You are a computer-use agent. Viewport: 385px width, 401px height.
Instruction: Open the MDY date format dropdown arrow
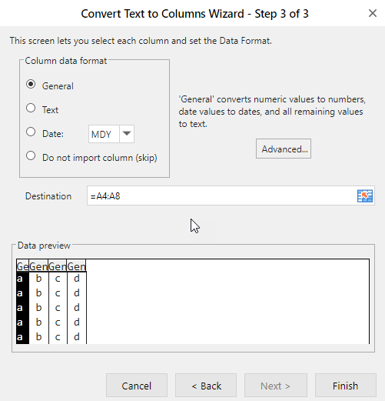coord(127,134)
